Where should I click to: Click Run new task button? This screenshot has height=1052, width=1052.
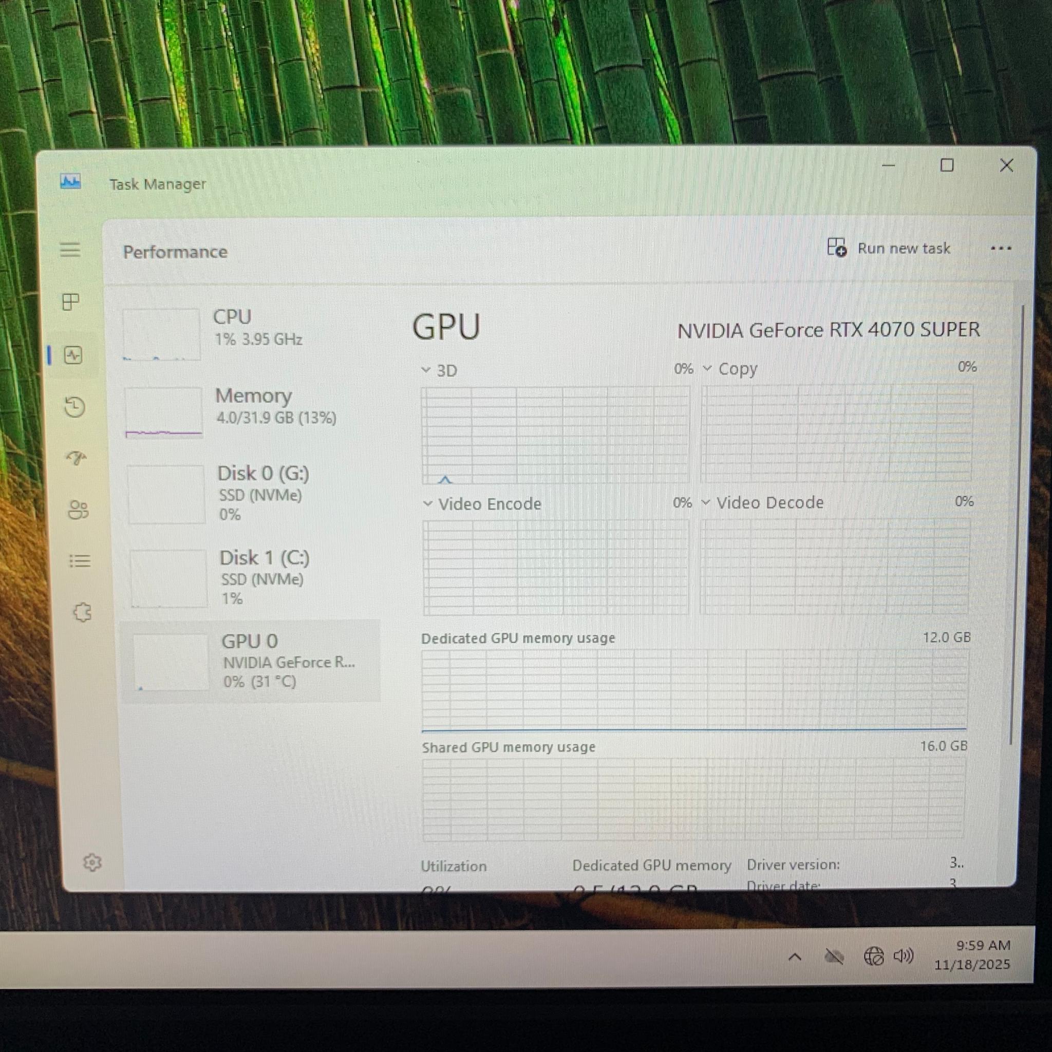pyautogui.click(x=888, y=248)
